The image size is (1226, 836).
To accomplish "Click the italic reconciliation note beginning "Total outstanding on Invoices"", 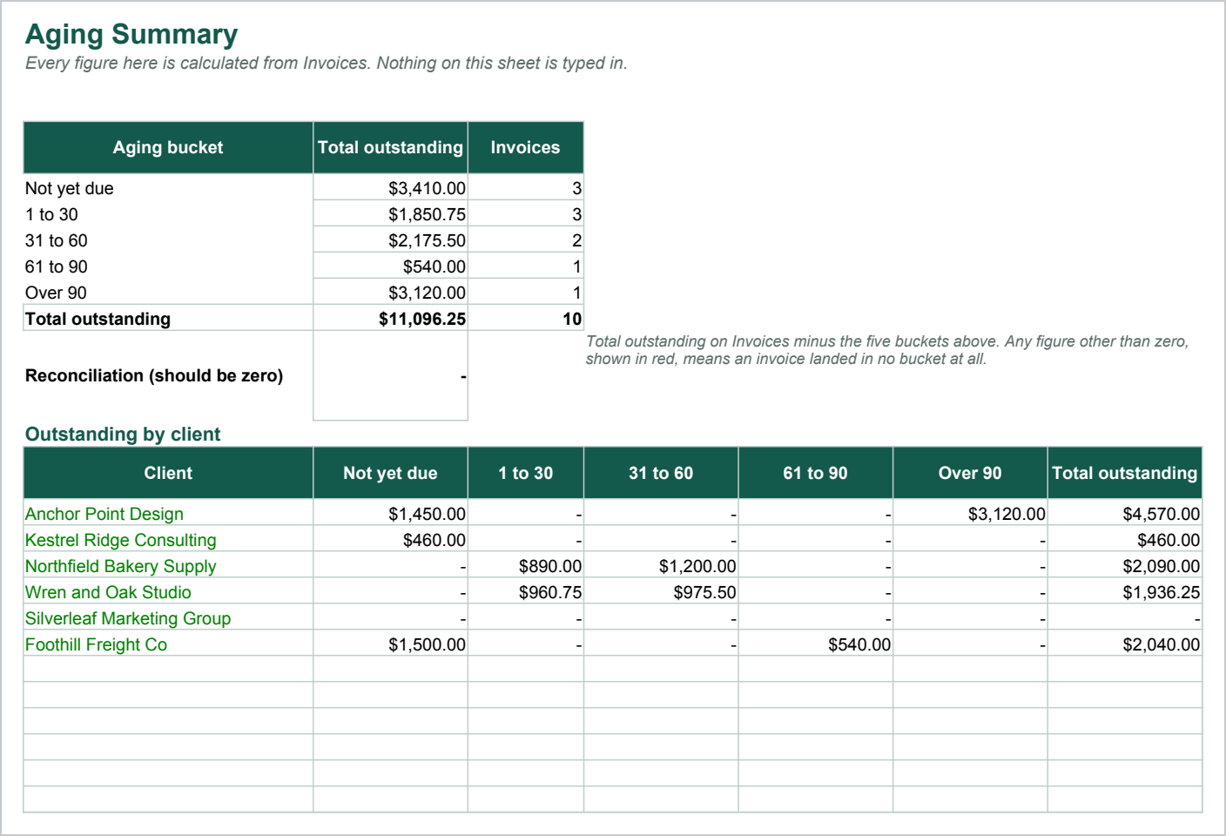I will 887,350.
